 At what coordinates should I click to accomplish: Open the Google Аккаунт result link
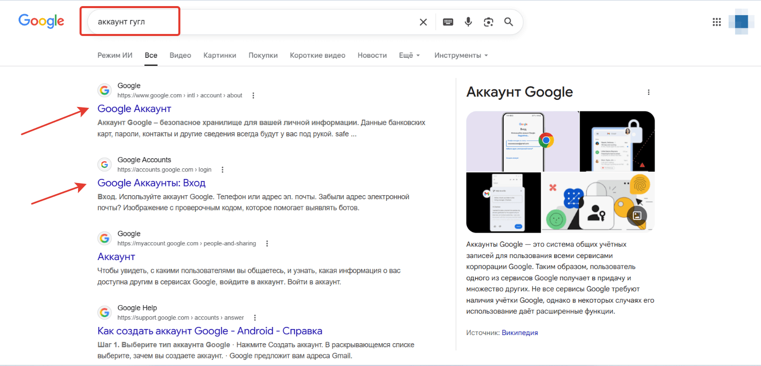[x=134, y=108]
